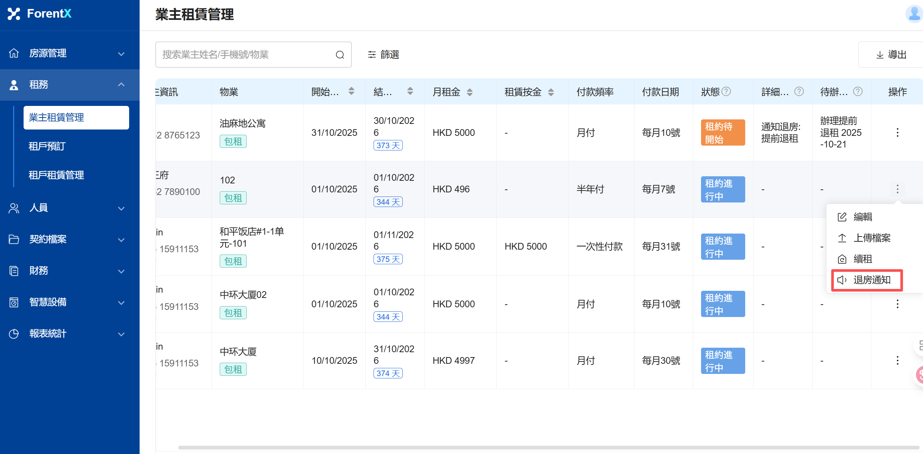Click the 狀態 help question icon
Screen dimensions: 923x454
coord(726,91)
